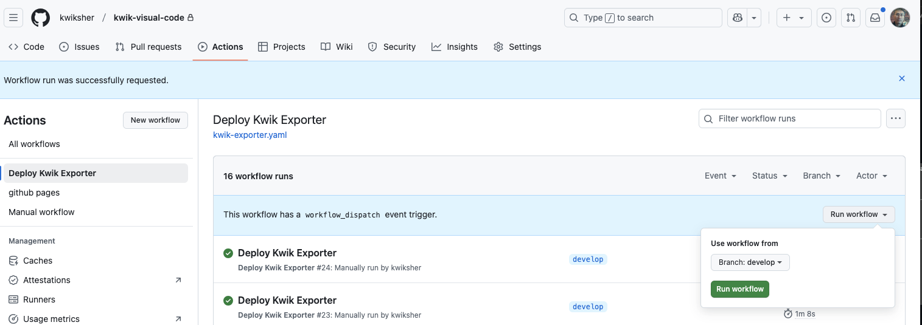
Task: Switch to the Issues tab
Action: (79, 47)
